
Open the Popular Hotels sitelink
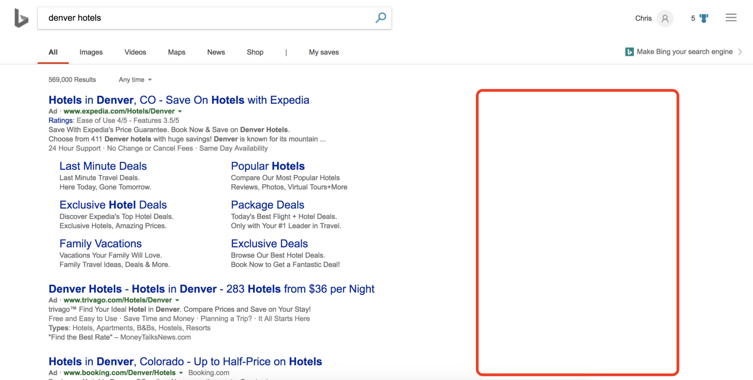[x=268, y=166]
